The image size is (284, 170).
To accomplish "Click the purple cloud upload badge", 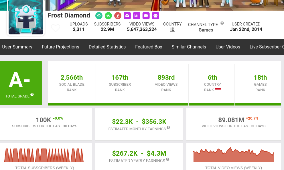I will [x=127, y=15].
